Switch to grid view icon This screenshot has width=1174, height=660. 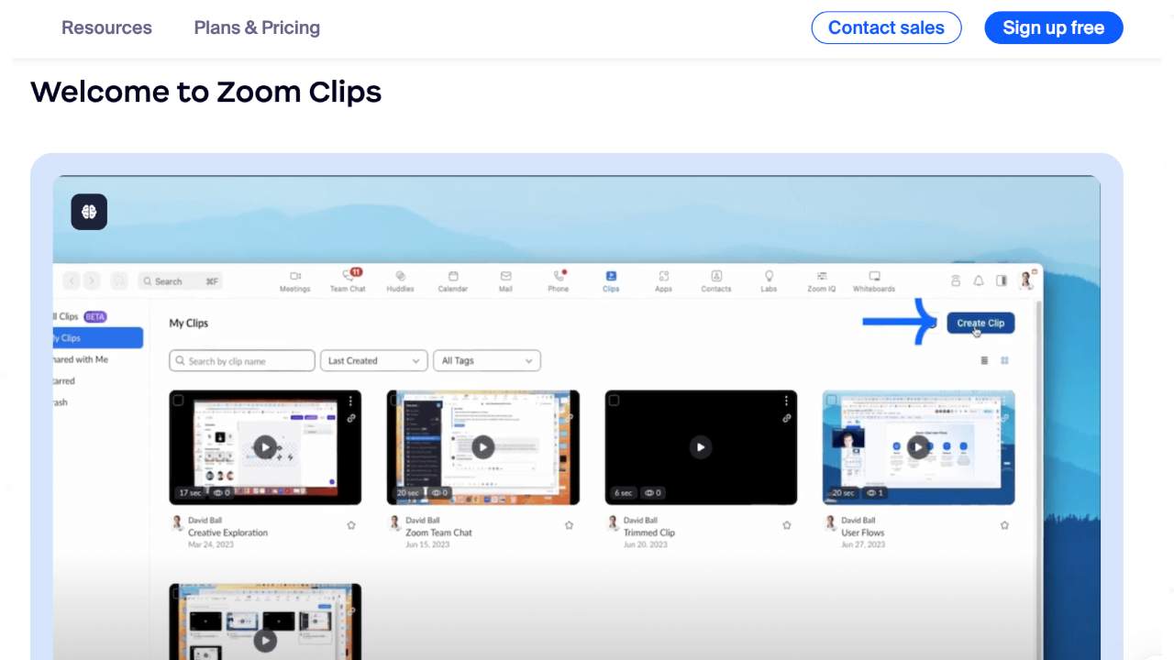click(x=1004, y=361)
